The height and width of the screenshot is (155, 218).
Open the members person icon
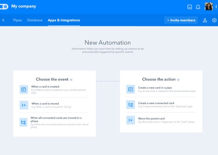[205, 20]
